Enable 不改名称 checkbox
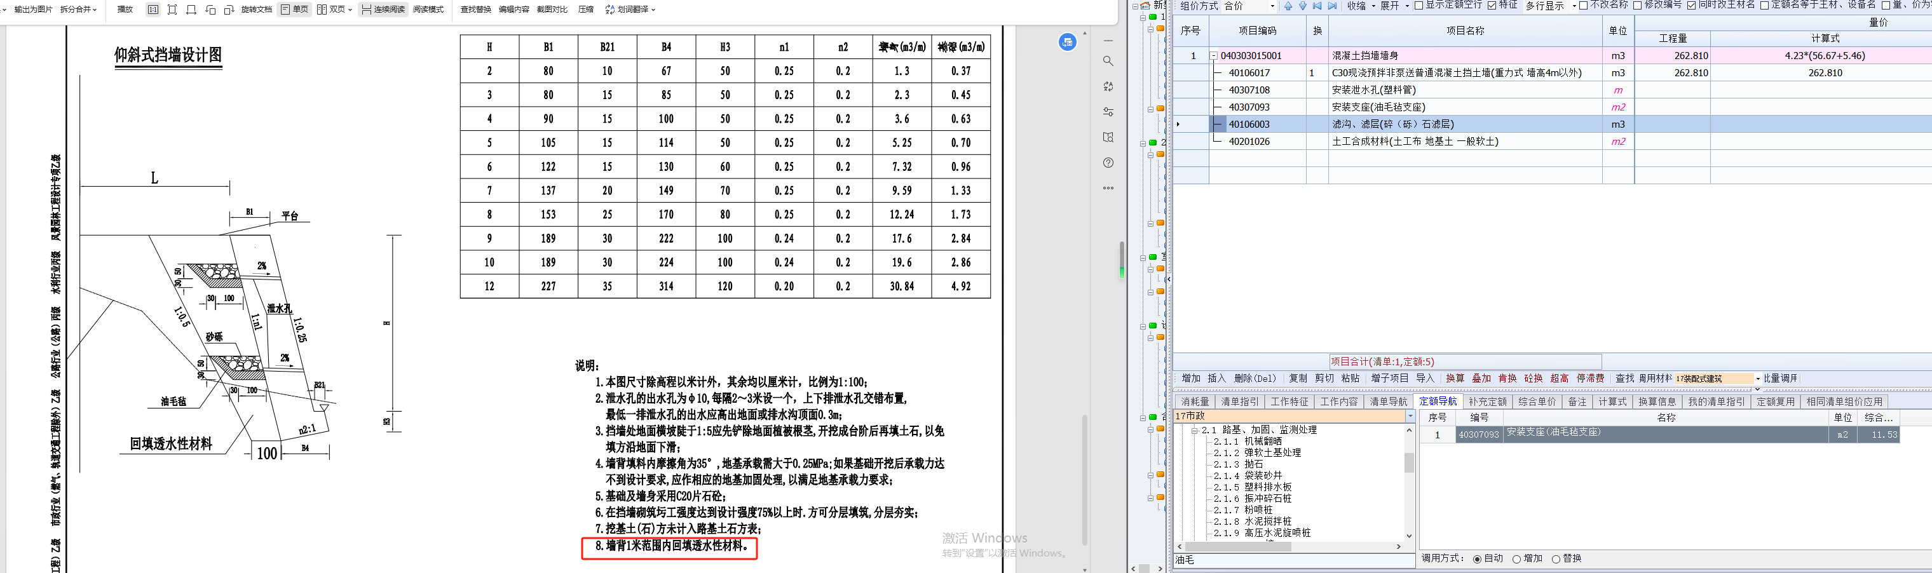1932x573 pixels. [1582, 6]
